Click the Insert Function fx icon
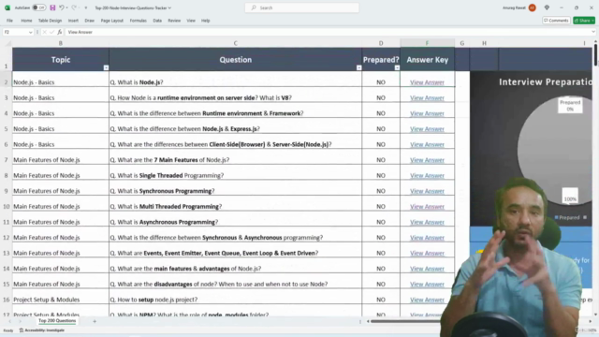 60,33
